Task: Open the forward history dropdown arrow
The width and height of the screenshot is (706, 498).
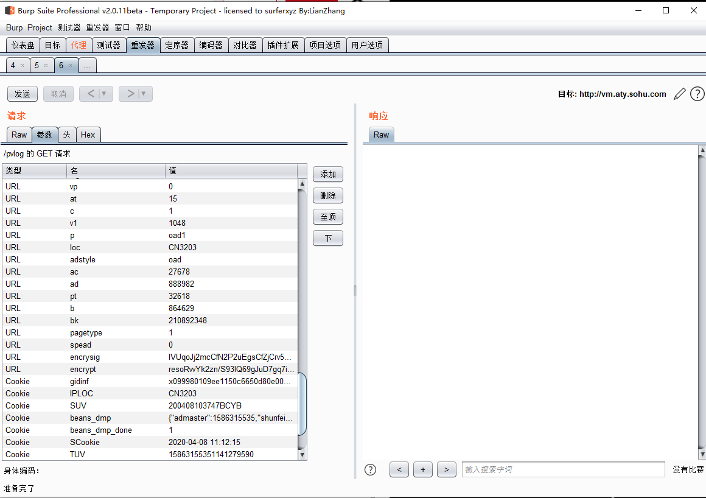Action: [x=144, y=94]
